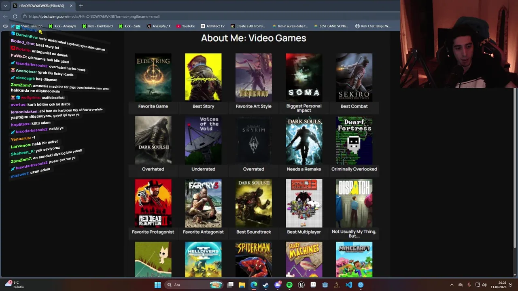Viewport: 518px width, 291px height.
Task: Open the tab search dropdown arrow
Action: coord(5,6)
